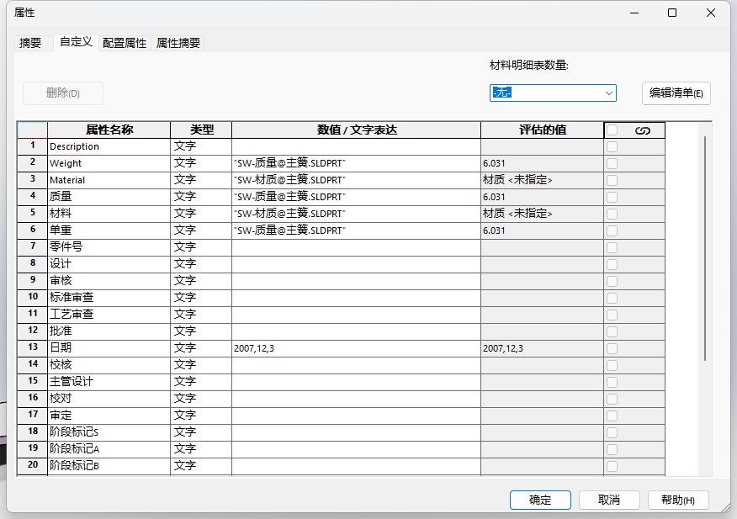The image size is (737, 519).
Task: Click the 编辑清单 button
Action: (x=676, y=93)
